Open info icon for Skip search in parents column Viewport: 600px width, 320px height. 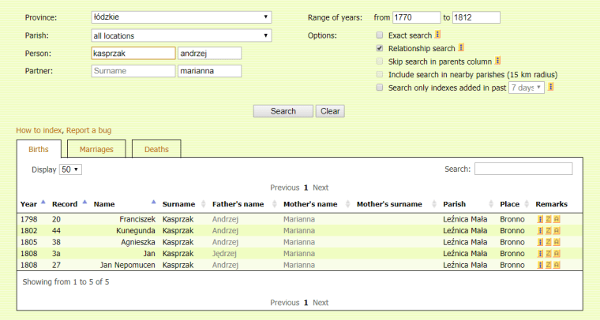[x=498, y=61]
